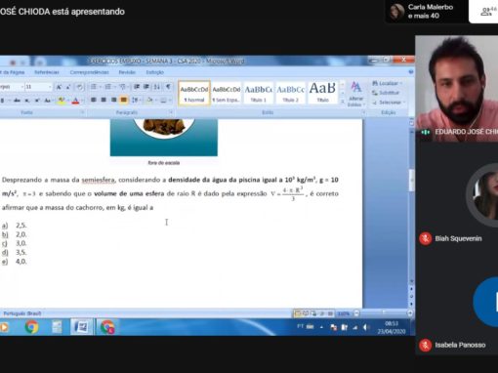Image resolution: width=498 pixels, height=373 pixels.
Task: Toggle center text alignment
Action: pos(104,100)
